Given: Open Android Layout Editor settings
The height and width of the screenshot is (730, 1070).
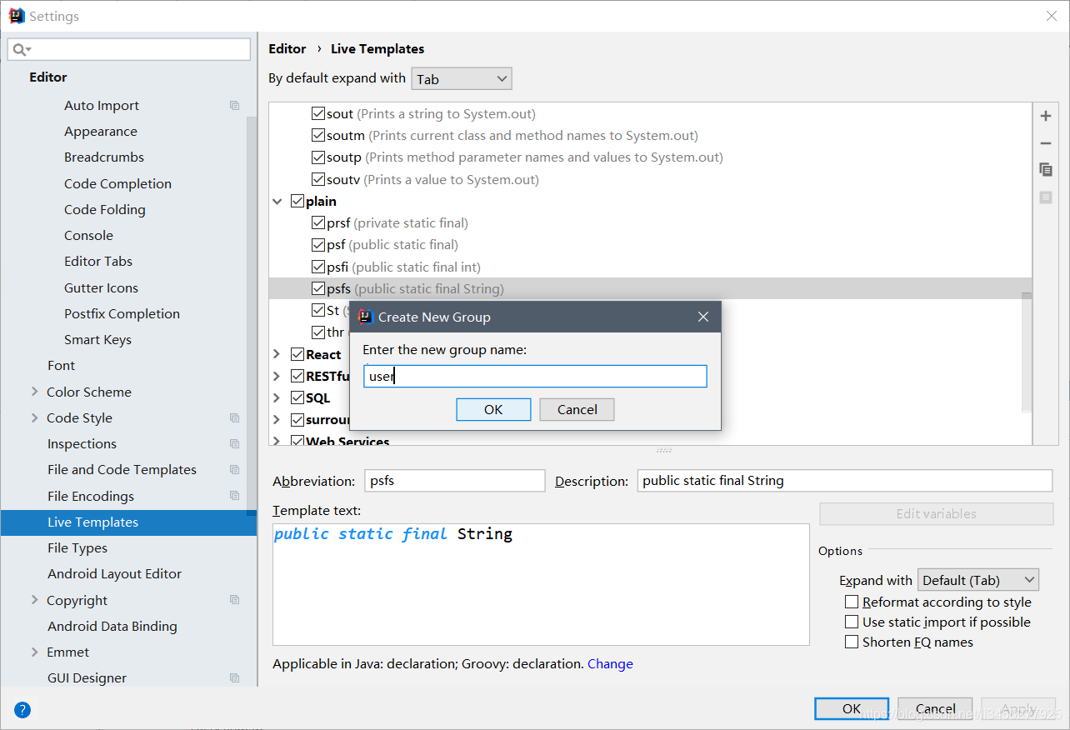Looking at the screenshot, I should point(114,573).
